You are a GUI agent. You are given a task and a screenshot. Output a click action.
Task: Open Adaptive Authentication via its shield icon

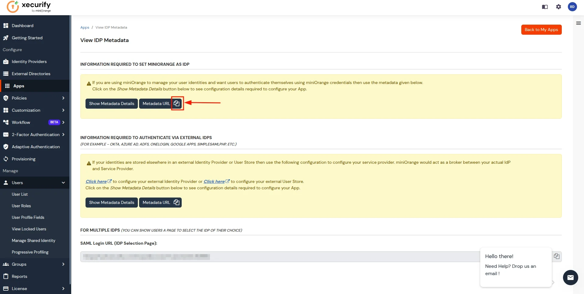click(x=6, y=147)
